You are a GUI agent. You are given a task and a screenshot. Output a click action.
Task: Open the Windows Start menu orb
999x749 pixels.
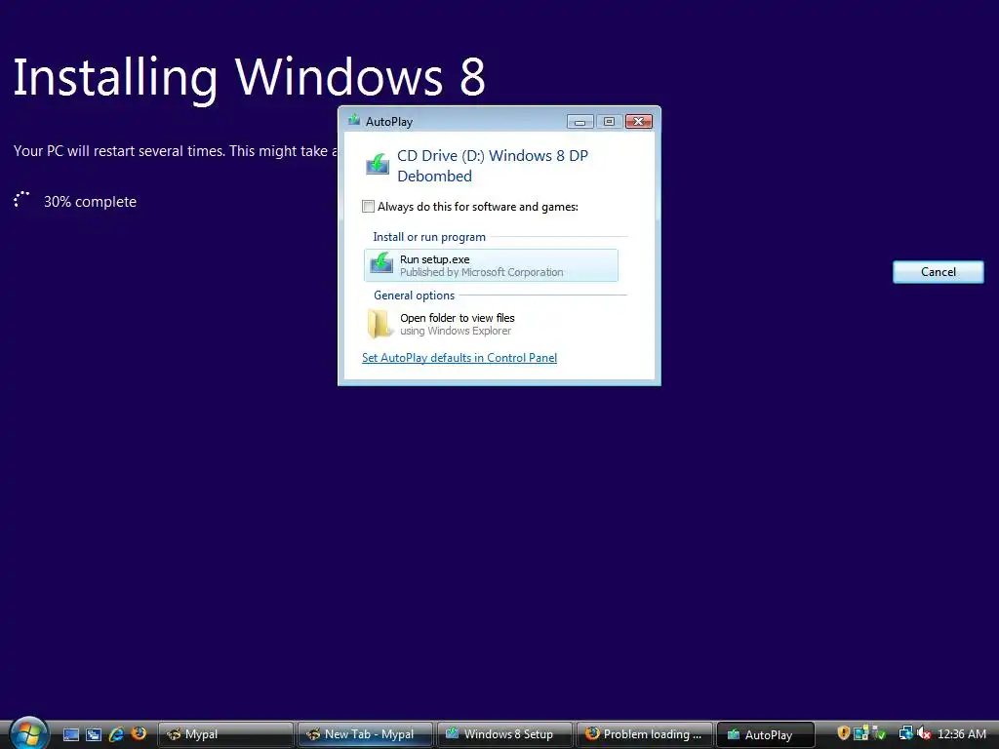28,733
